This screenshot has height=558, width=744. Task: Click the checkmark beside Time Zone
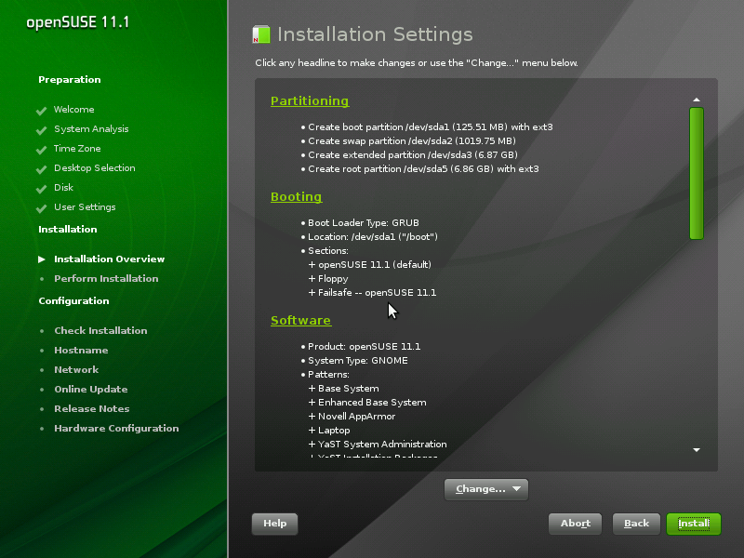[x=42, y=150]
